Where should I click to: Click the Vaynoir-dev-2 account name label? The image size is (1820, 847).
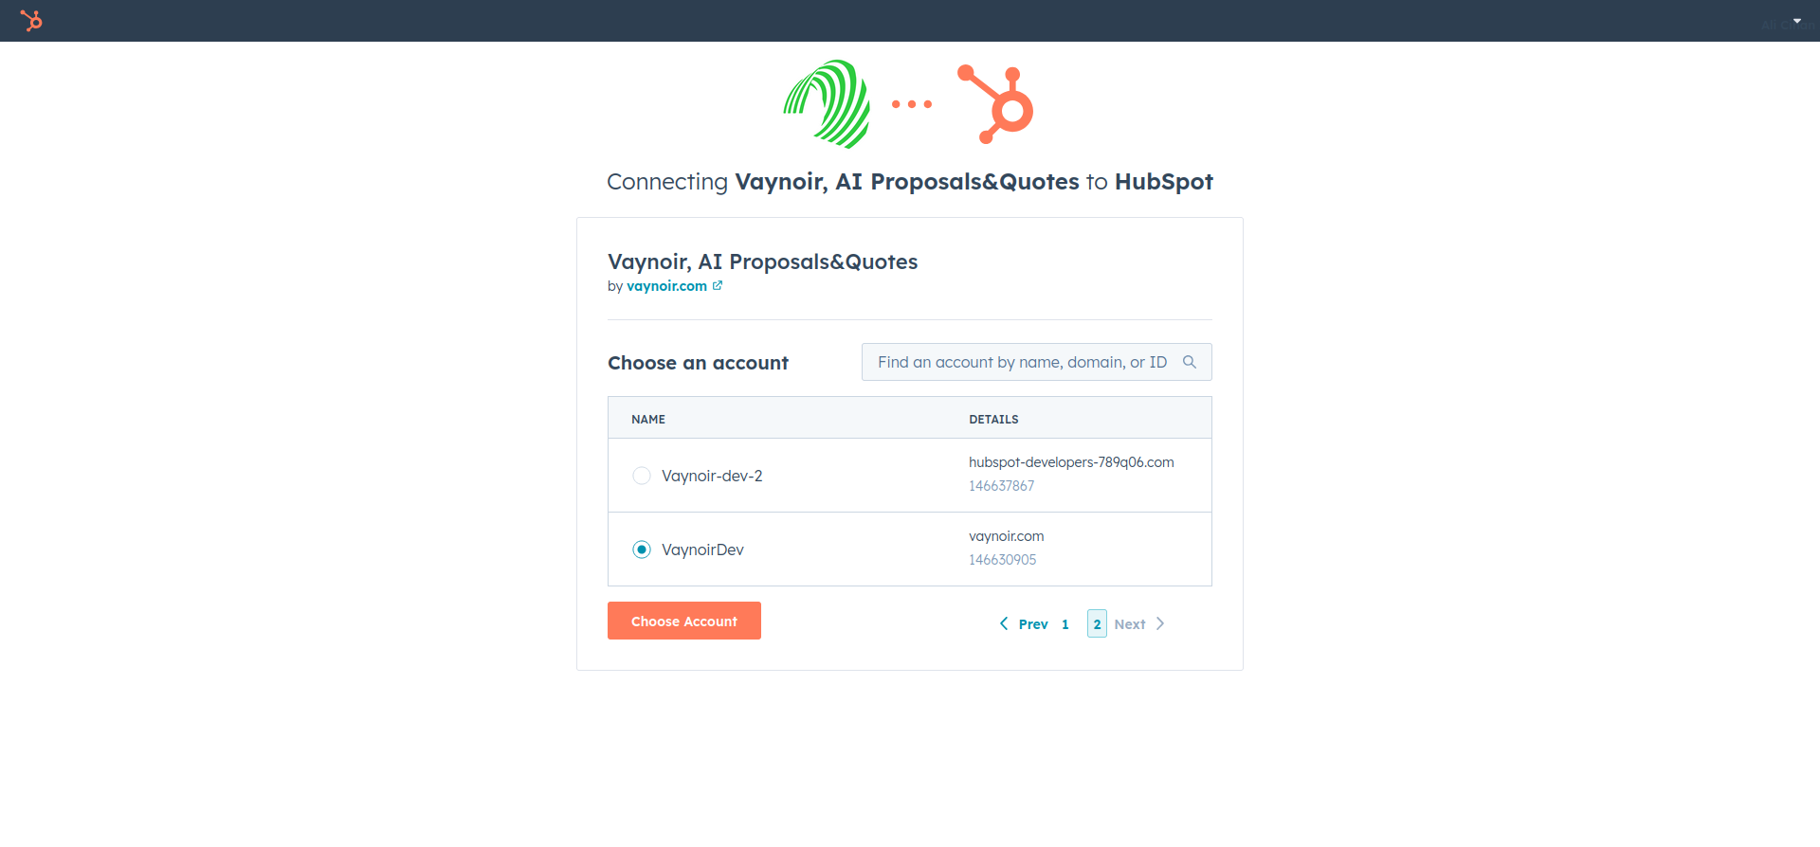pyautogui.click(x=712, y=476)
